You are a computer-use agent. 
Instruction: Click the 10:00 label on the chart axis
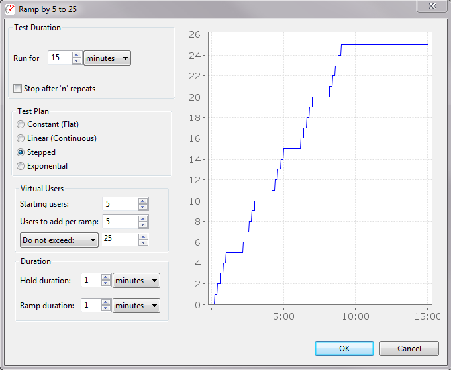click(356, 316)
